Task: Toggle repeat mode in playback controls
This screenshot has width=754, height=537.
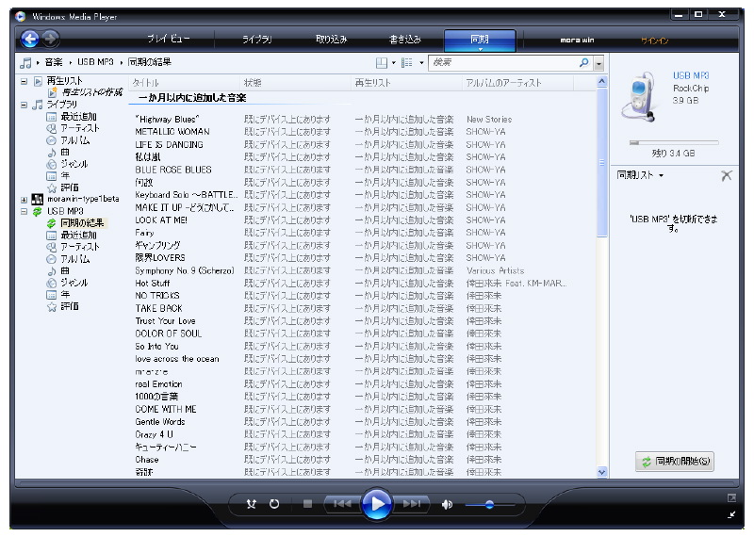Action: point(274,504)
